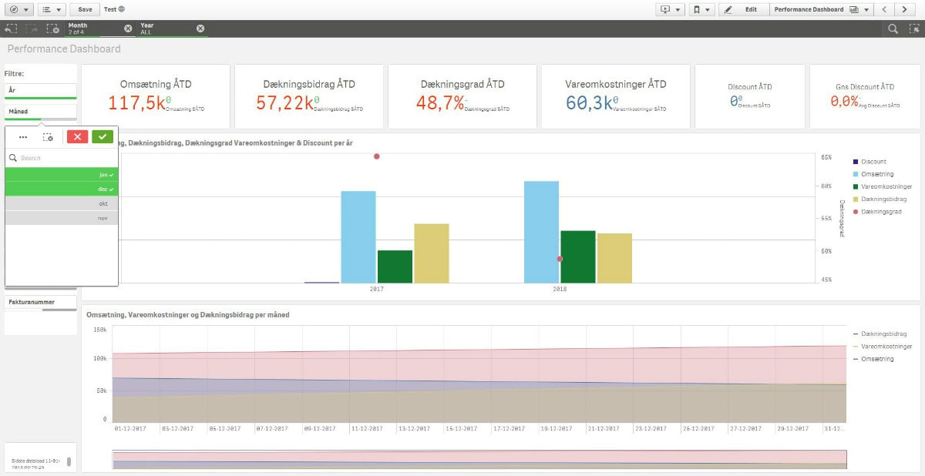This screenshot has width=925, height=476.
Task: Select the 'okt' month value
Action: click(62, 203)
